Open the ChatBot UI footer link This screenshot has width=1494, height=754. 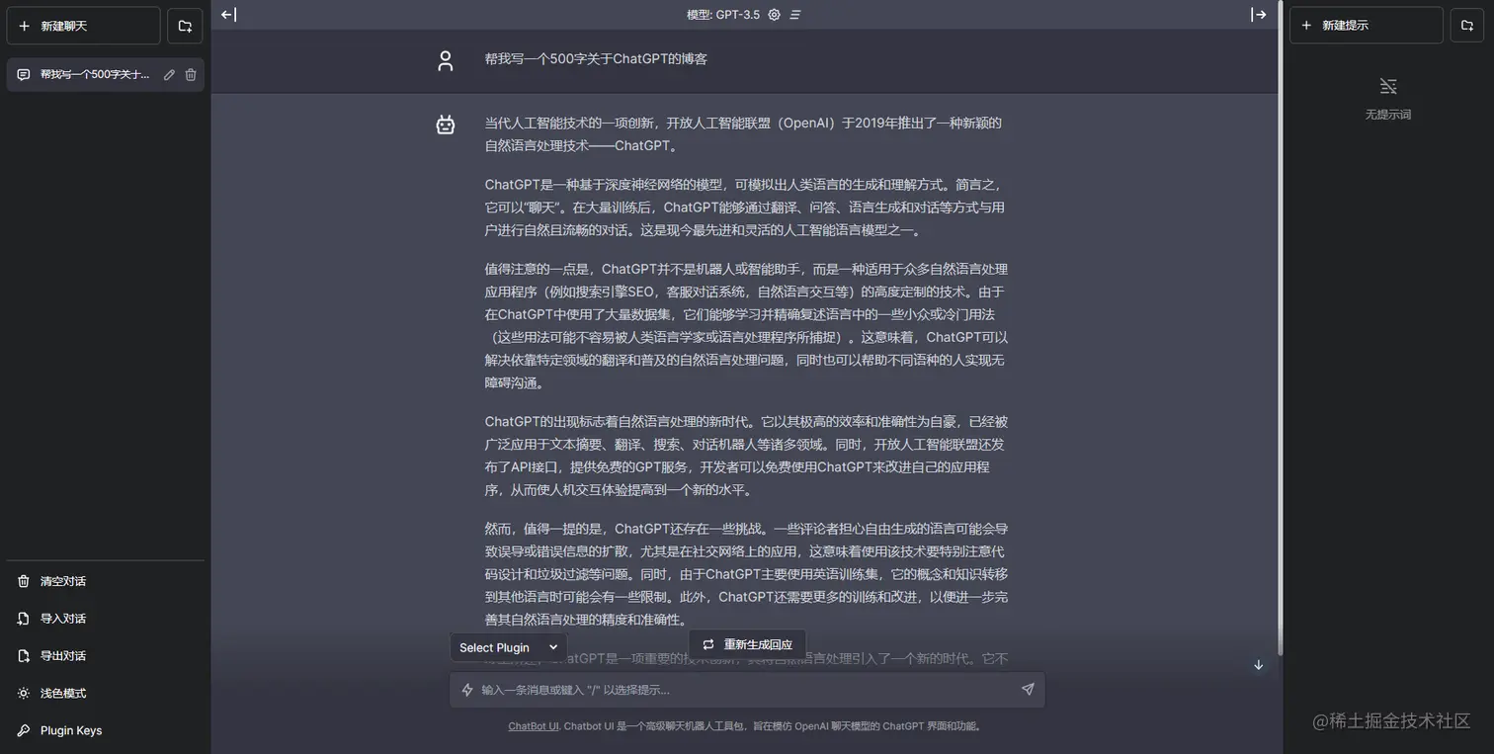533,726
